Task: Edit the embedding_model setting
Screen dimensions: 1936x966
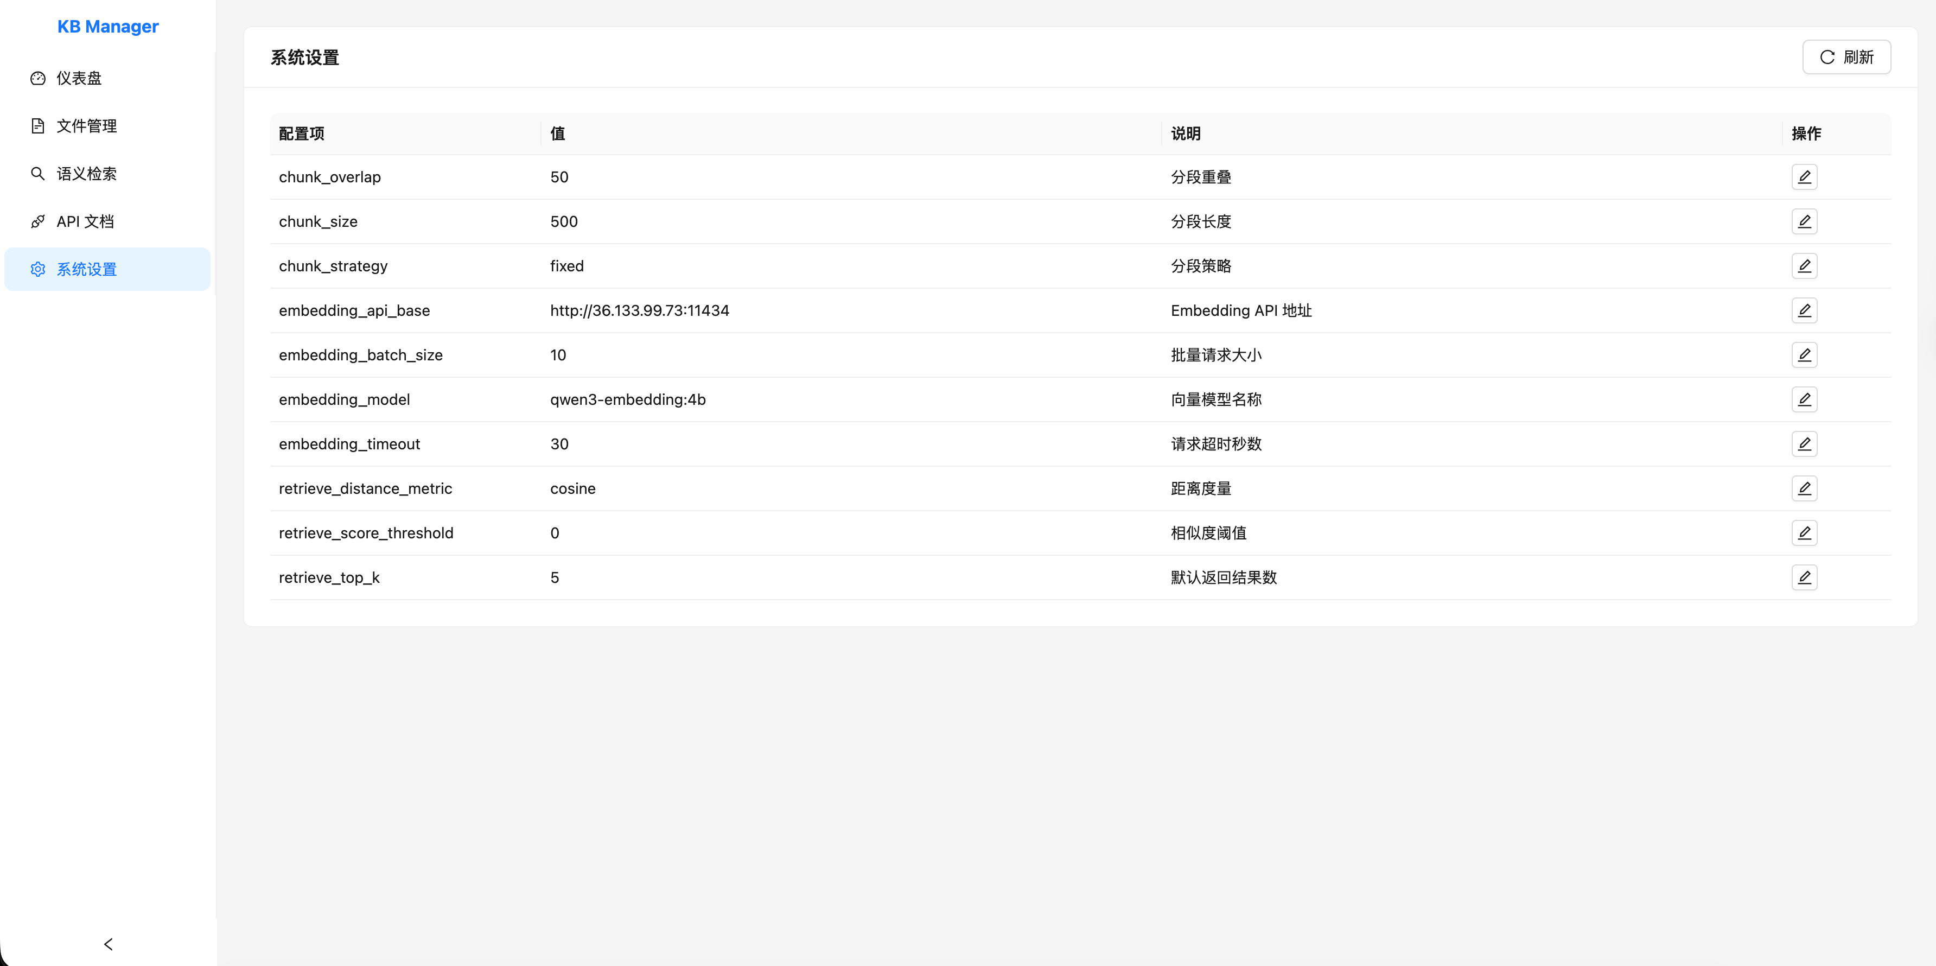Action: pos(1804,399)
